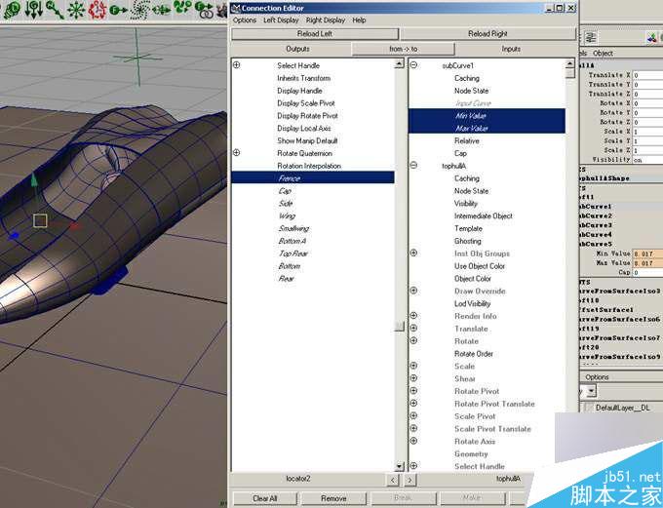The width and height of the screenshot is (663, 508).
Task: Collapse the subCurve1 node attributes
Action: pyautogui.click(x=413, y=65)
